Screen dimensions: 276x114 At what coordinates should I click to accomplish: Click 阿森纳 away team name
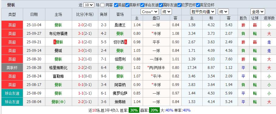point(120,85)
